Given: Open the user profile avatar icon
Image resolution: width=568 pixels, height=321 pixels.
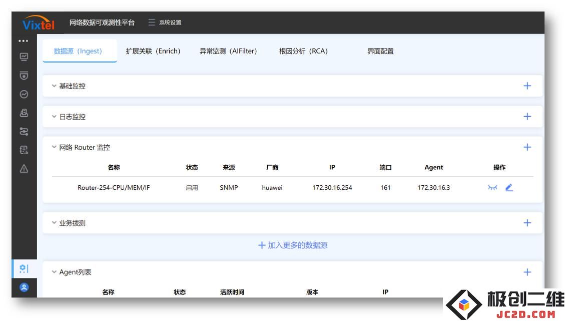Looking at the screenshot, I should 24,287.
